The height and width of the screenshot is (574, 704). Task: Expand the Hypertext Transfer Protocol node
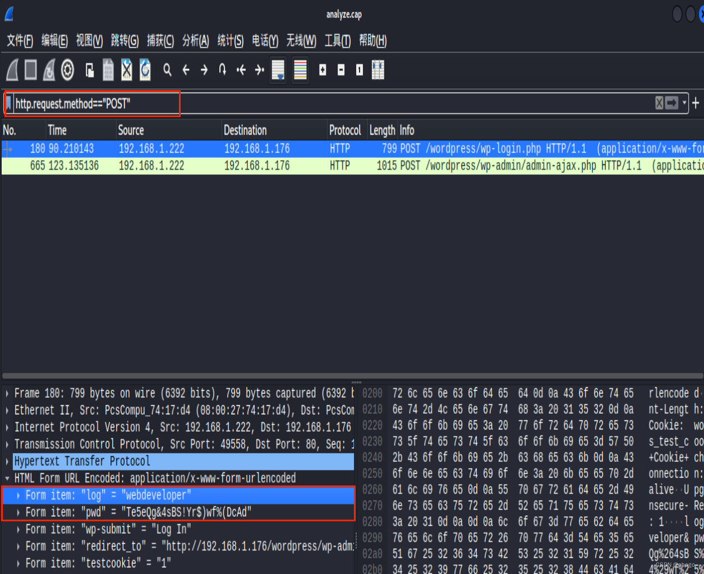(x=7, y=461)
